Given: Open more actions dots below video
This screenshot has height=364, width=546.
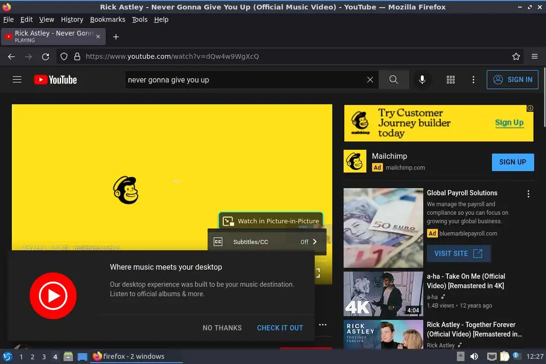Looking at the screenshot, I should coord(323,325).
